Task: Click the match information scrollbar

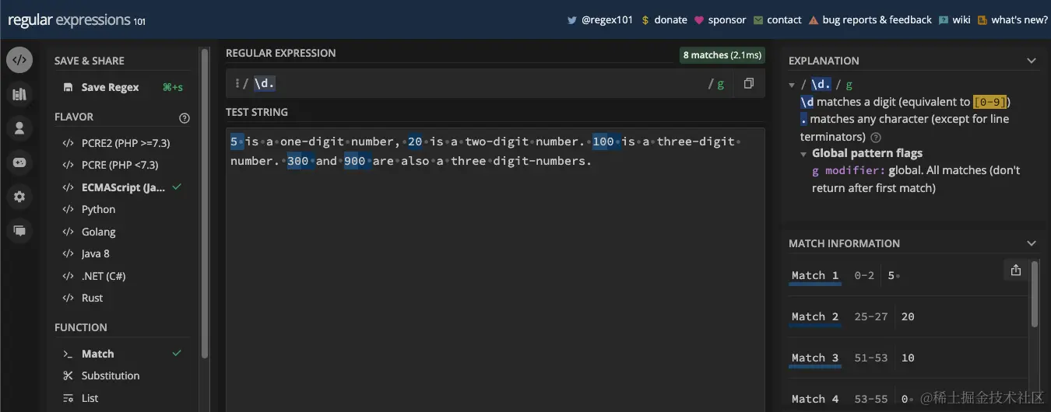Action: point(1035,295)
